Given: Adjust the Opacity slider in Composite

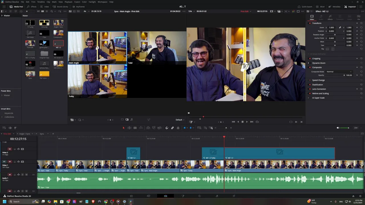Looking at the screenshot, I should 344,75.
